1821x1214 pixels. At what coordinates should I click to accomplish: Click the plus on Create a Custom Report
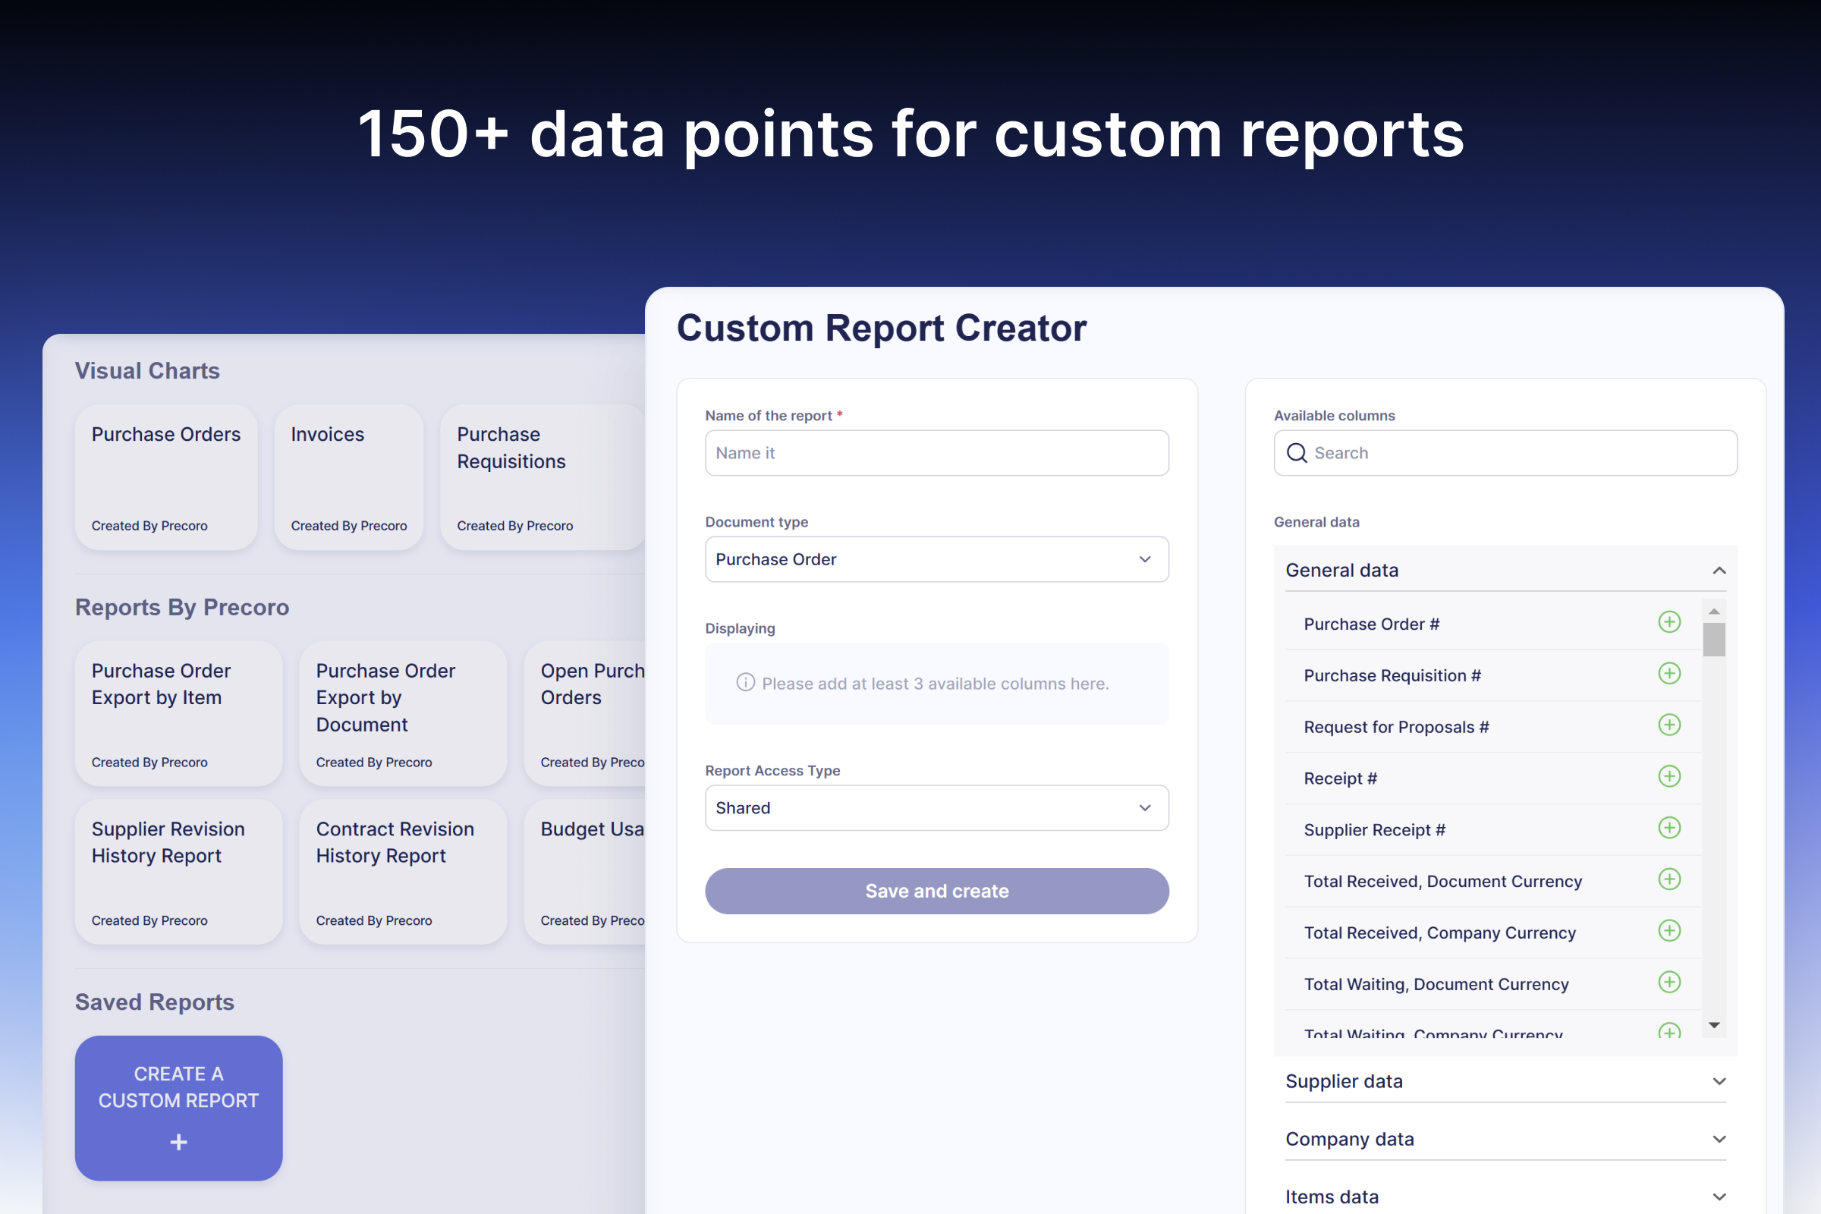click(178, 1142)
